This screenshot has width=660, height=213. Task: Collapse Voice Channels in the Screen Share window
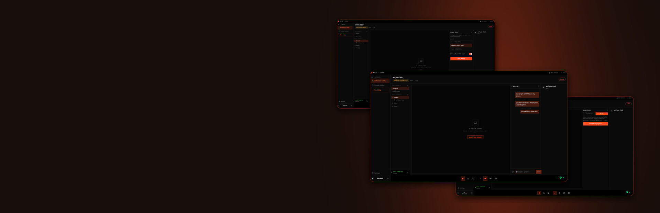click(367, 38)
